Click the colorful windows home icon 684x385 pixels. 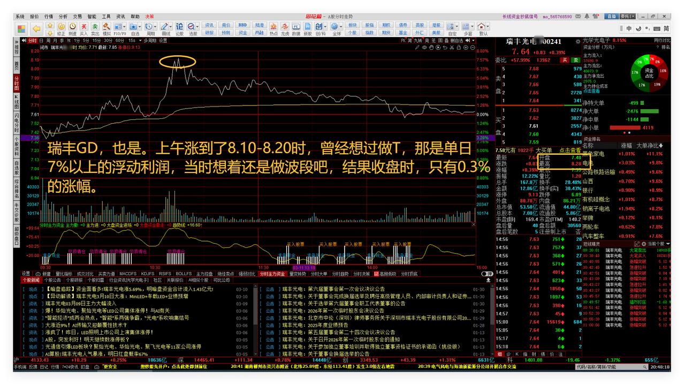(x=21, y=29)
